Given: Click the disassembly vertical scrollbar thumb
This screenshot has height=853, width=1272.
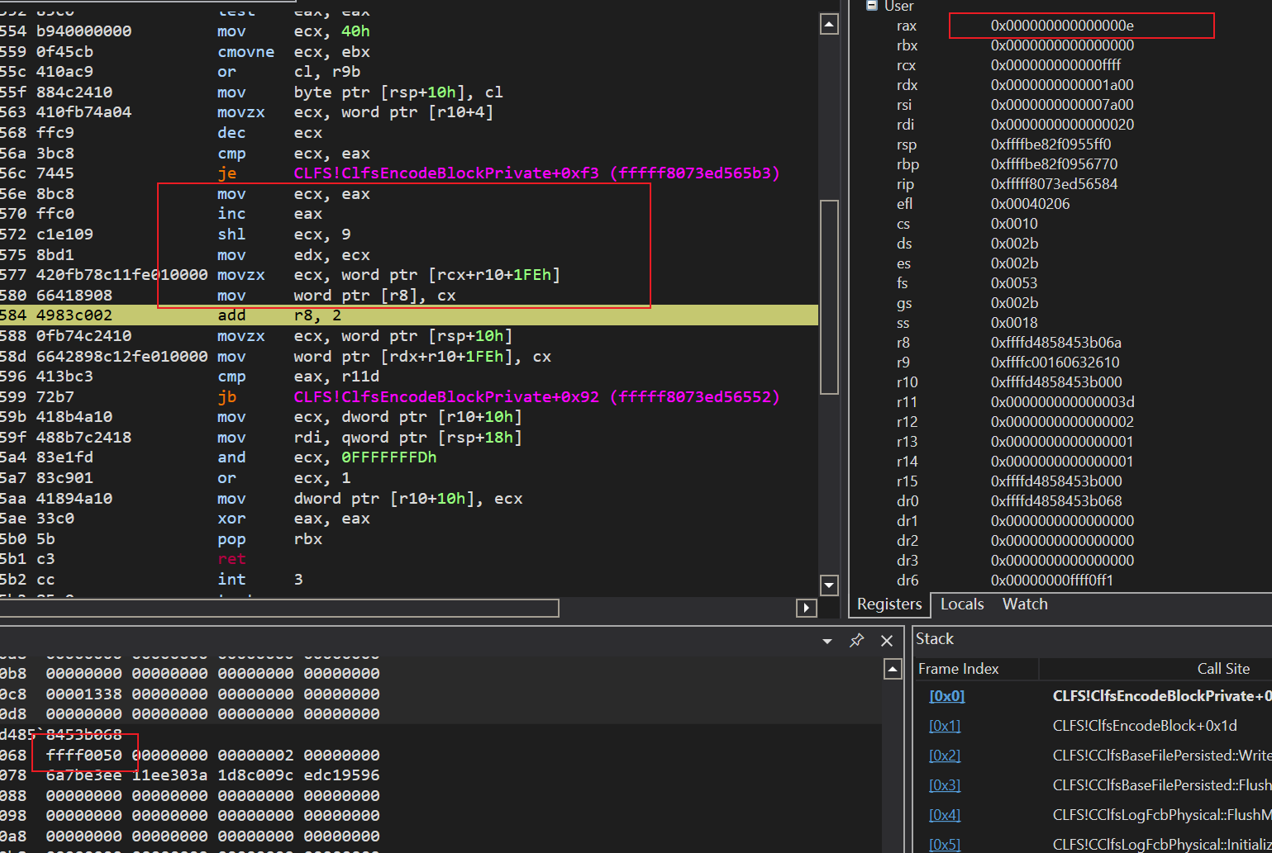Looking at the screenshot, I should click(x=829, y=297).
